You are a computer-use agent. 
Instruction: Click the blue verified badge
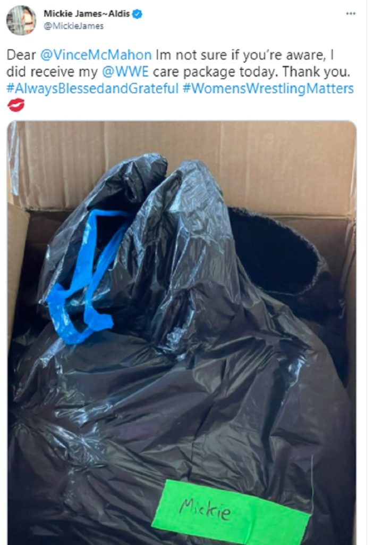(x=138, y=14)
